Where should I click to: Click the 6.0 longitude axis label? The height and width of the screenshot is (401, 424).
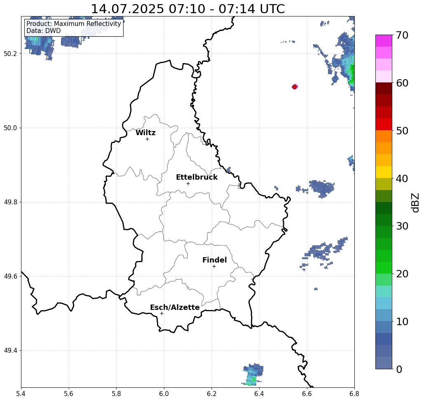click(164, 394)
